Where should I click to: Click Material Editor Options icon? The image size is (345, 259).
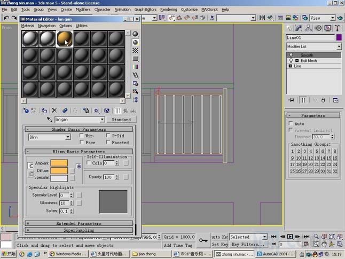pos(135,83)
